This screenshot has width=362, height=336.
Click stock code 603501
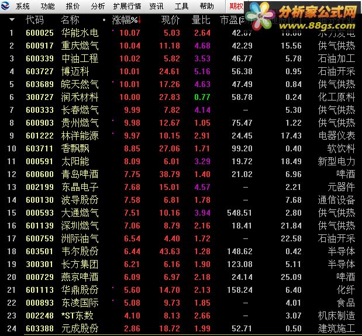(x=40, y=251)
